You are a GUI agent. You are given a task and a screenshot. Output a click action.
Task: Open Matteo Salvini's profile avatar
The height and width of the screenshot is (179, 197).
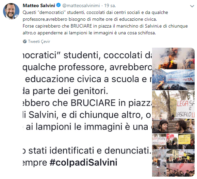(x=11, y=11)
